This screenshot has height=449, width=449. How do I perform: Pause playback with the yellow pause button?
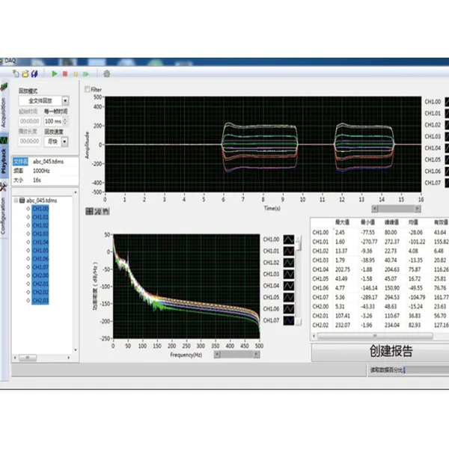click(x=76, y=74)
